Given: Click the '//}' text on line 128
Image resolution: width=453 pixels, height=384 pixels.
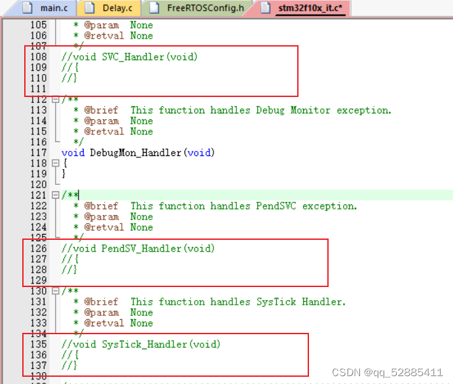Looking at the screenshot, I should [69, 270].
